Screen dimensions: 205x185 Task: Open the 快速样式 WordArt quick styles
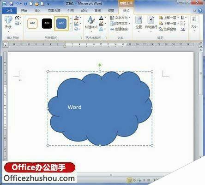[91, 24]
